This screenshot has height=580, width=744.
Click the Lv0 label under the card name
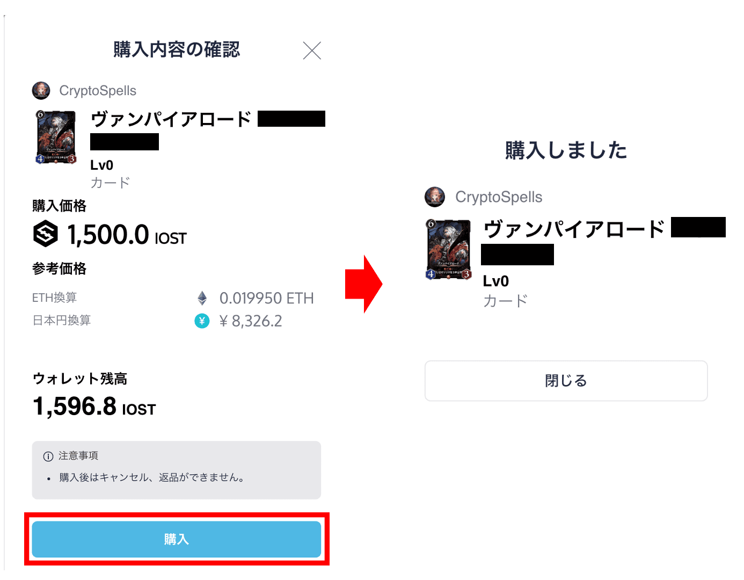click(x=102, y=164)
